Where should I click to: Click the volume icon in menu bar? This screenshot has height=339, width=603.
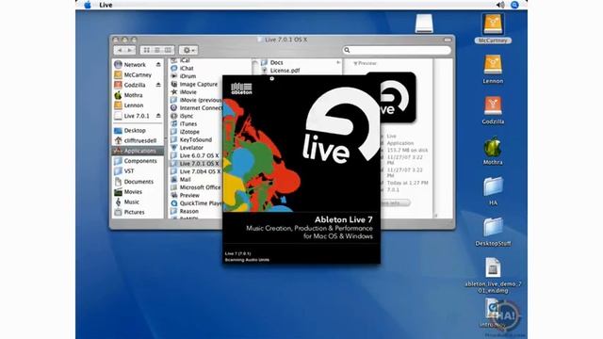coord(500,5)
